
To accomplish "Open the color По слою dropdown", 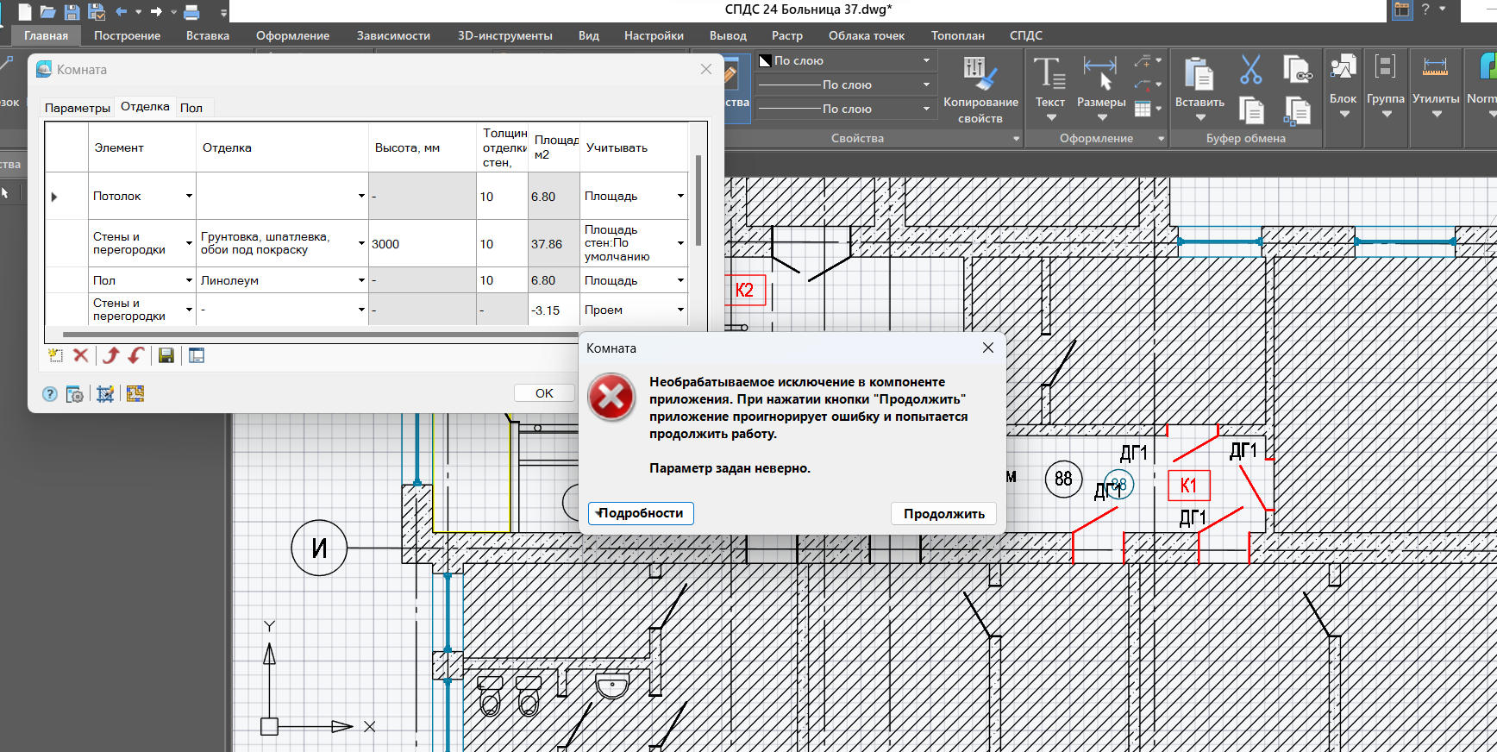I will (x=845, y=60).
